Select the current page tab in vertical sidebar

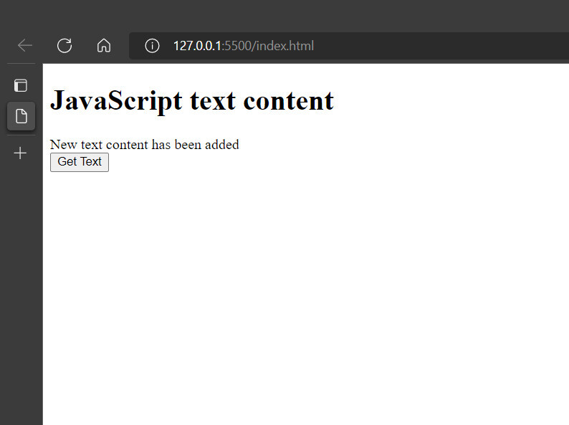(21, 116)
